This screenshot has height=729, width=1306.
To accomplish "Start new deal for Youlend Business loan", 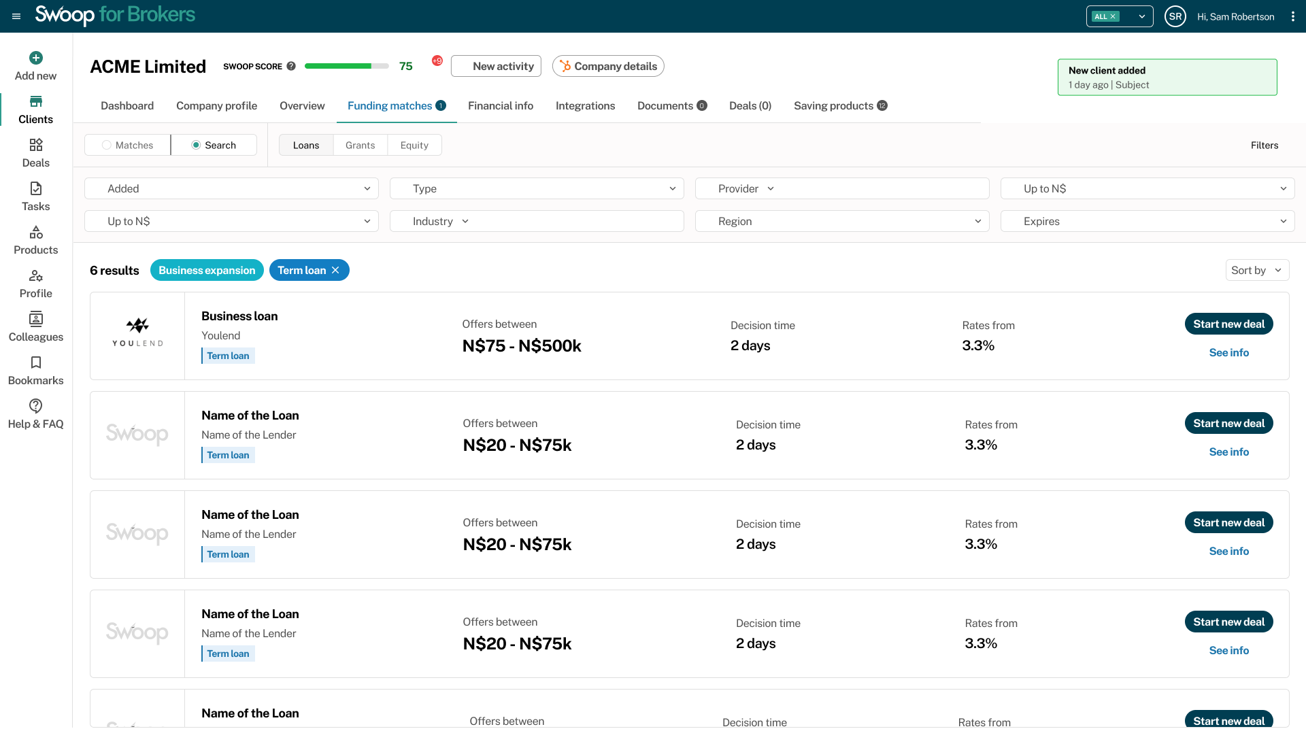I will coord(1228,324).
